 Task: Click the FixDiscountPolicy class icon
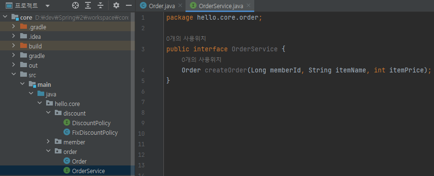click(x=67, y=132)
